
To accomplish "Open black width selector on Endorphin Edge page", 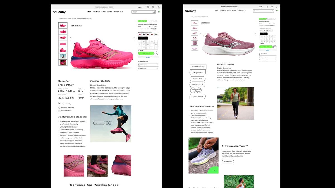I will point(143,38).
